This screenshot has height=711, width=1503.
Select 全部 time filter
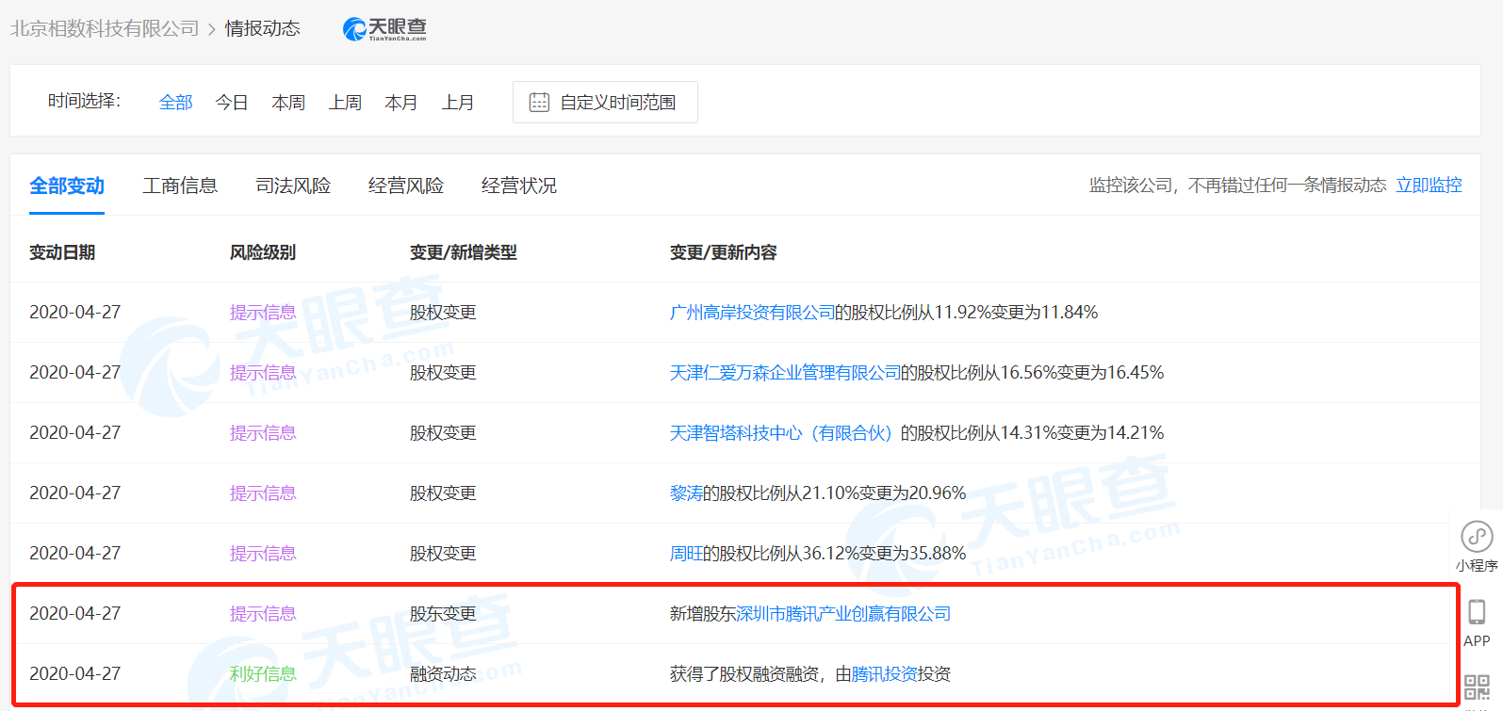point(175,102)
